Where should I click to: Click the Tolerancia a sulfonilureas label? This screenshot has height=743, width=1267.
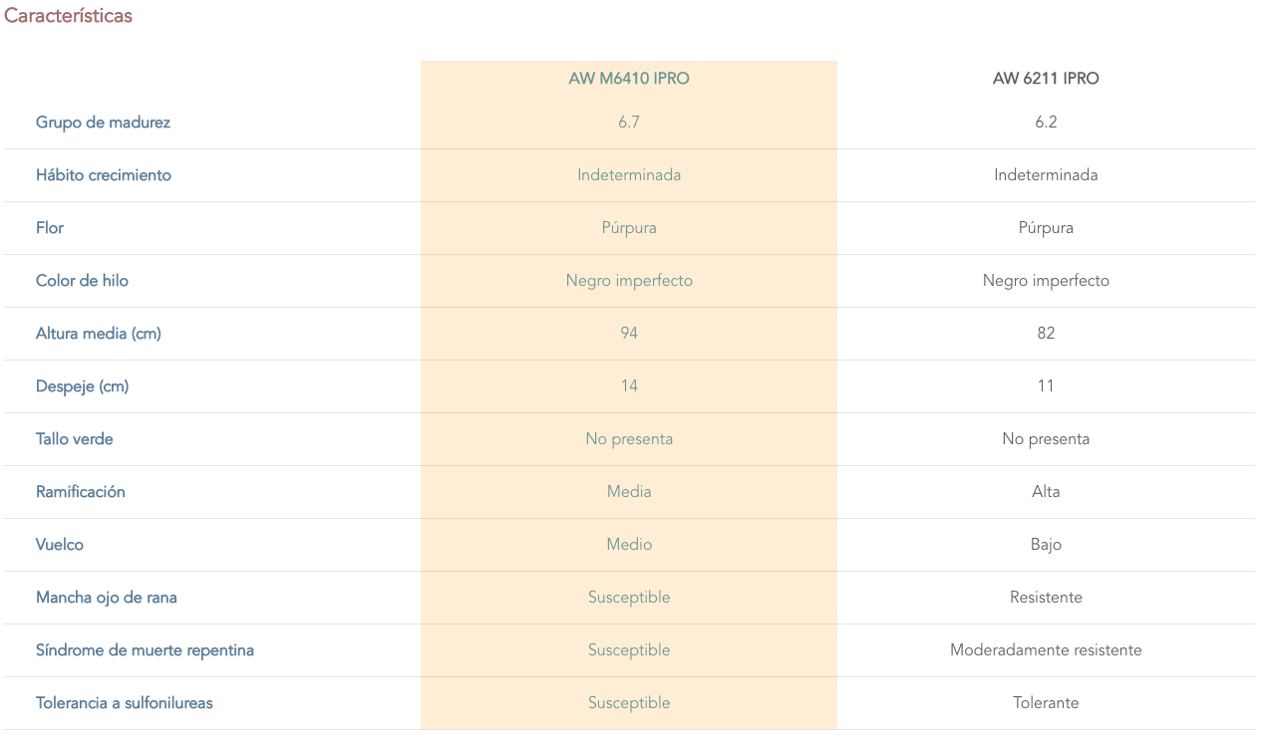pyautogui.click(x=125, y=703)
